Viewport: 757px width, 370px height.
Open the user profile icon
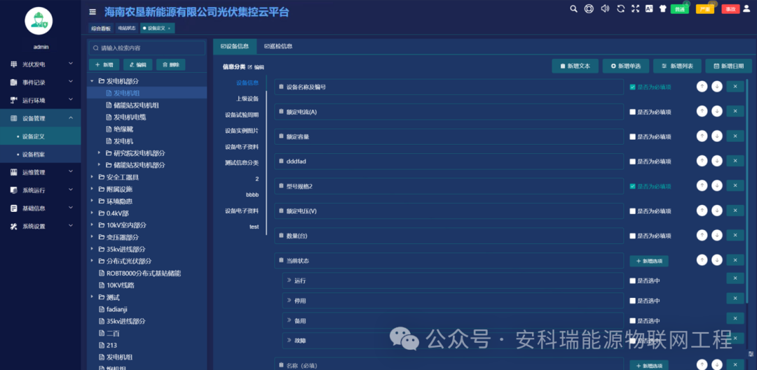[747, 8]
